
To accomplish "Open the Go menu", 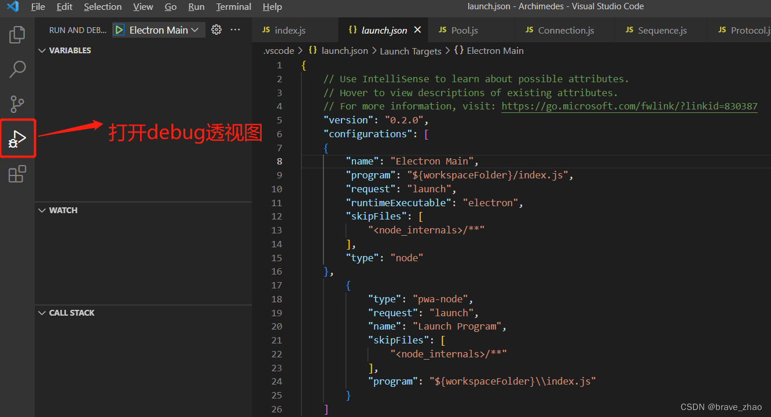I will coord(171,7).
